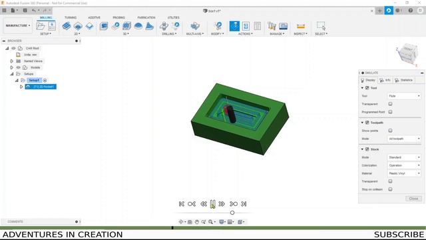Pause the simulation playback
426x240 pixels.
coord(213,204)
